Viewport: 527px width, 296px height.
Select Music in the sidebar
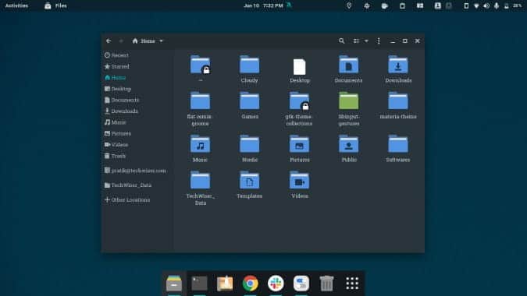[115, 122]
